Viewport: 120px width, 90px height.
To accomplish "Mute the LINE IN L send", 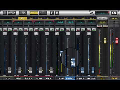I will coord(15,30).
